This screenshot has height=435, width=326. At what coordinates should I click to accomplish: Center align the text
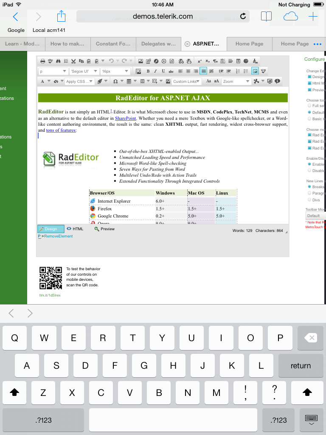188,71
